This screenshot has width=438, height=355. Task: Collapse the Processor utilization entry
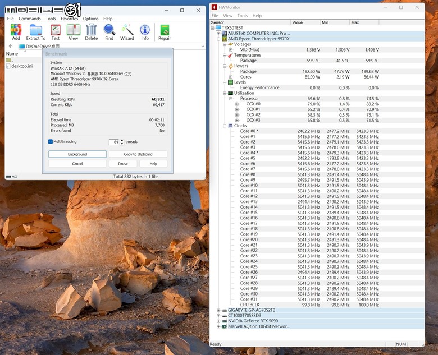[x=231, y=99]
